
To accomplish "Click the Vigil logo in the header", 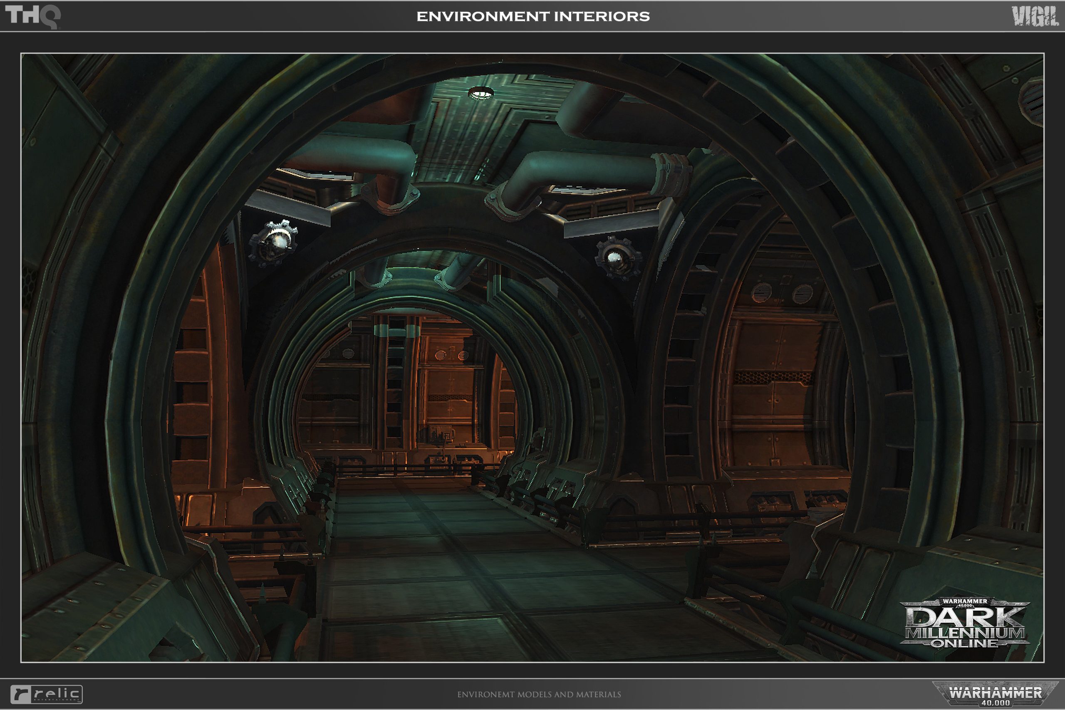I will click(1035, 16).
